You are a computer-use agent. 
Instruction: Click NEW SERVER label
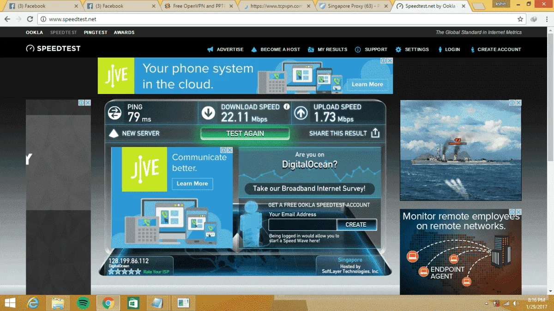[x=141, y=133]
